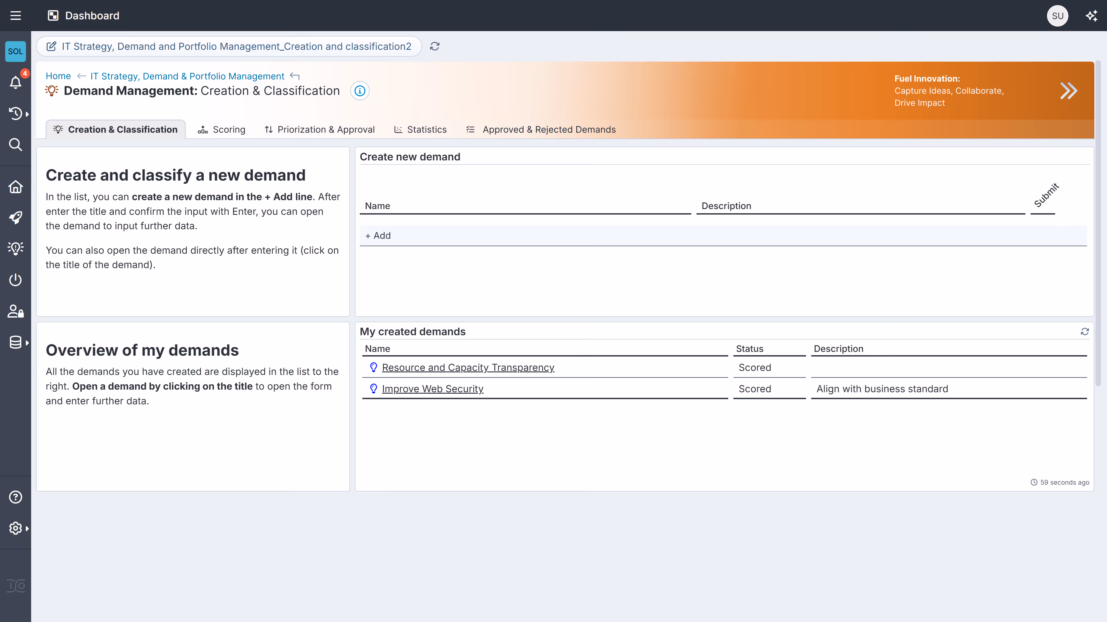Click the pencil icon to edit the dashboard title
1107x622 pixels.
pyautogui.click(x=52, y=46)
